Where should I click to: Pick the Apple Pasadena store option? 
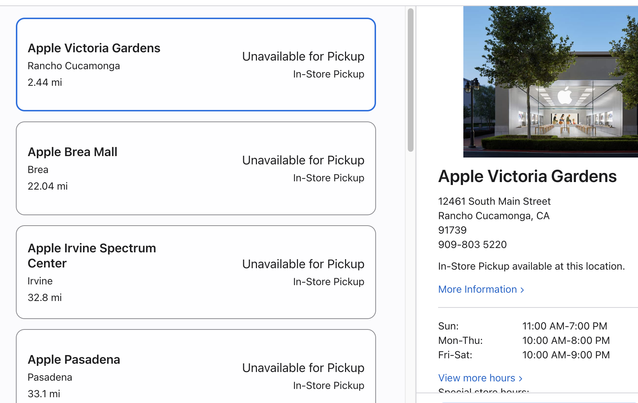click(x=196, y=366)
